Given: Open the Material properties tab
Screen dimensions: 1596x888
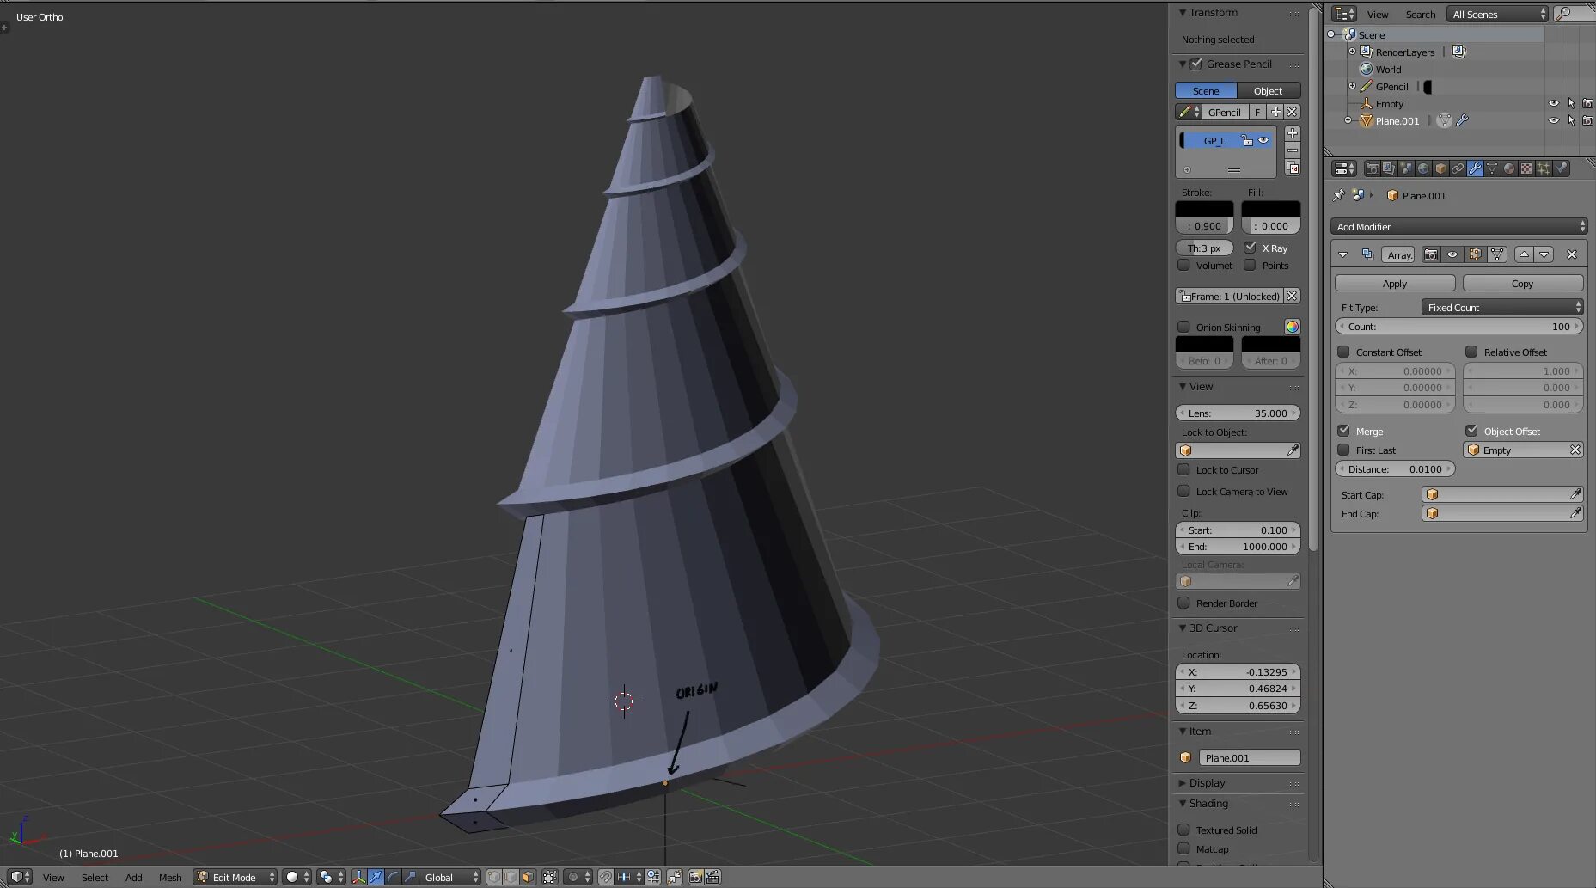Looking at the screenshot, I should coord(1509,168).
